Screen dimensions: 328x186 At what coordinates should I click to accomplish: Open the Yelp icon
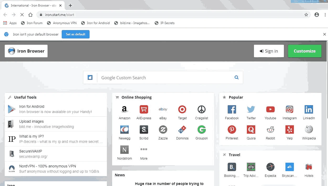click(289, 129)
